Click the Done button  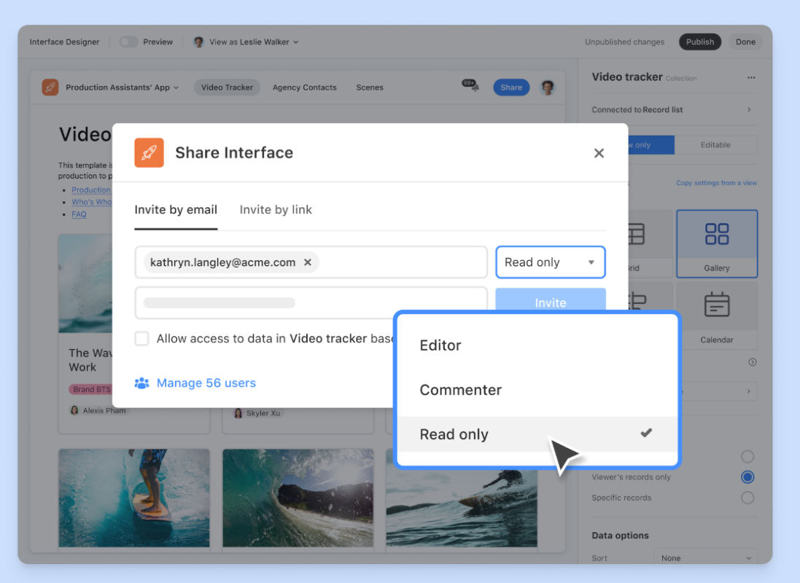pyautogui.click(x=745, y=42)
